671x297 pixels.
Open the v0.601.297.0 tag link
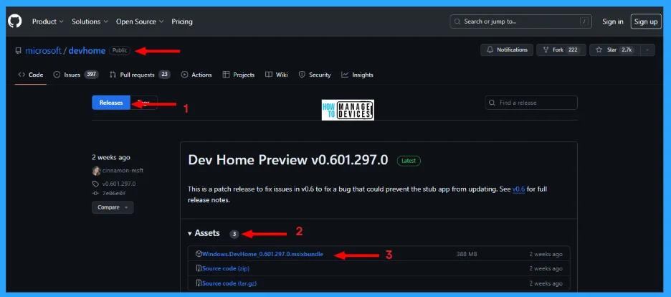(118, 184)
